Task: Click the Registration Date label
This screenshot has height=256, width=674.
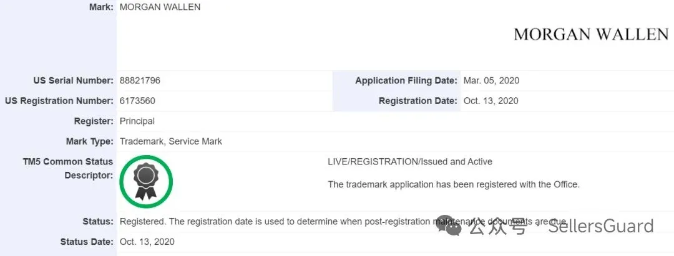Action: click(x=418, y=101)
